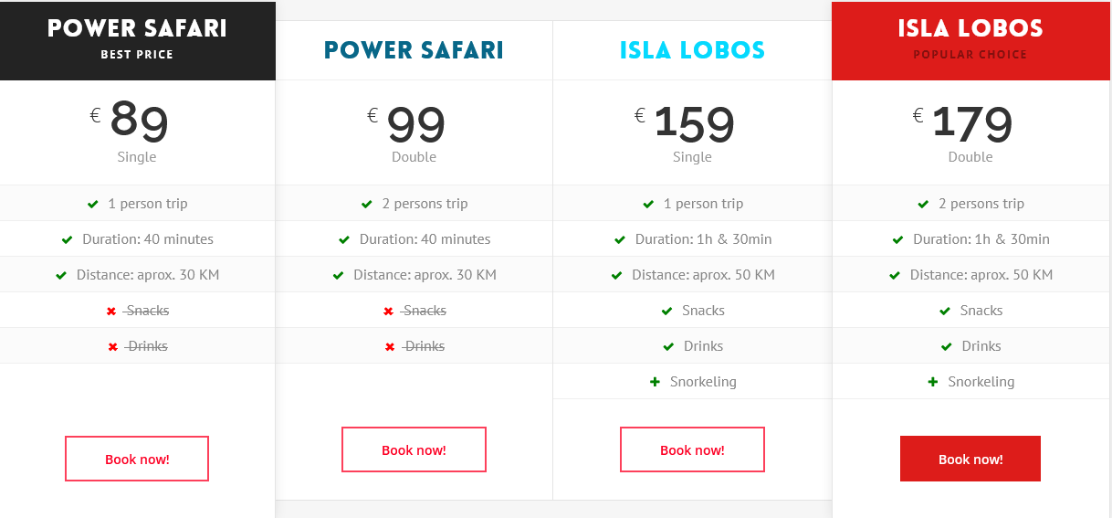The height and width of the screenshot is (518, 1112).
Task: Click checkmark next to Duration: 40 minutes, €99 plan
Action: click(344, 240)
